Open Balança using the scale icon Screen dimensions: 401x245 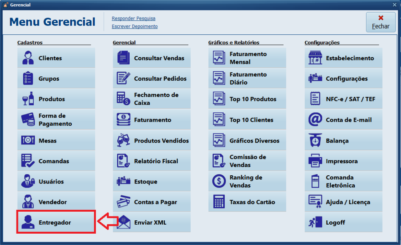pos(315,141)
